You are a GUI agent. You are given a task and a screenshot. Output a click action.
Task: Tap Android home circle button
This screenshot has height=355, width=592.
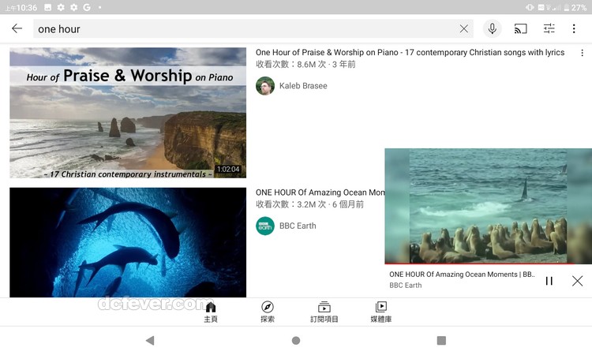point(296,340)
